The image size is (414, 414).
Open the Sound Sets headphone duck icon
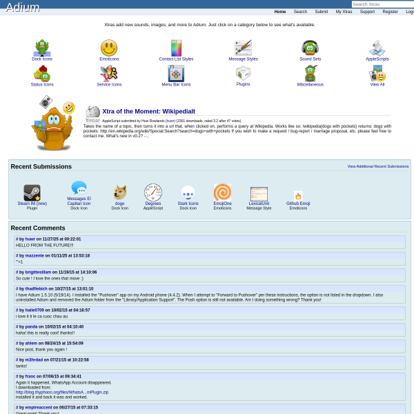click(310, 48)
